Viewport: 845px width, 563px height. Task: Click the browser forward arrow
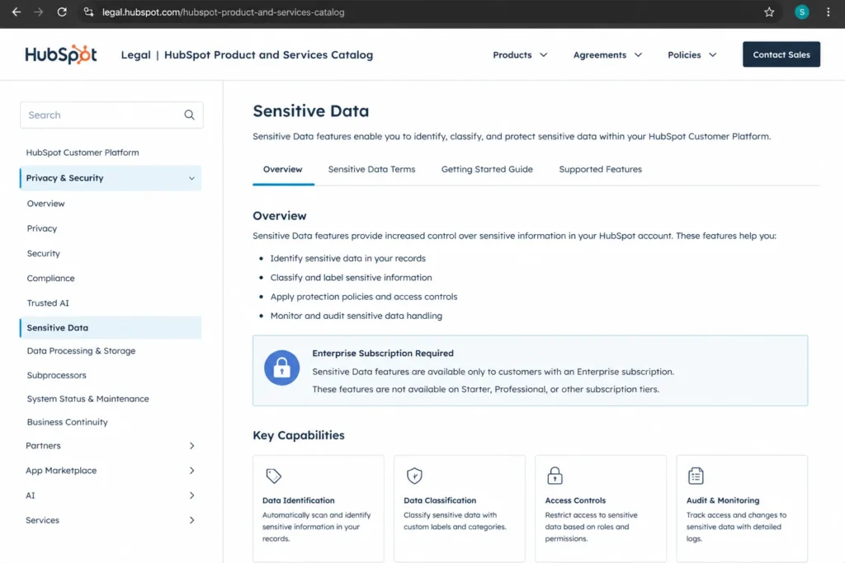point(38,12)
